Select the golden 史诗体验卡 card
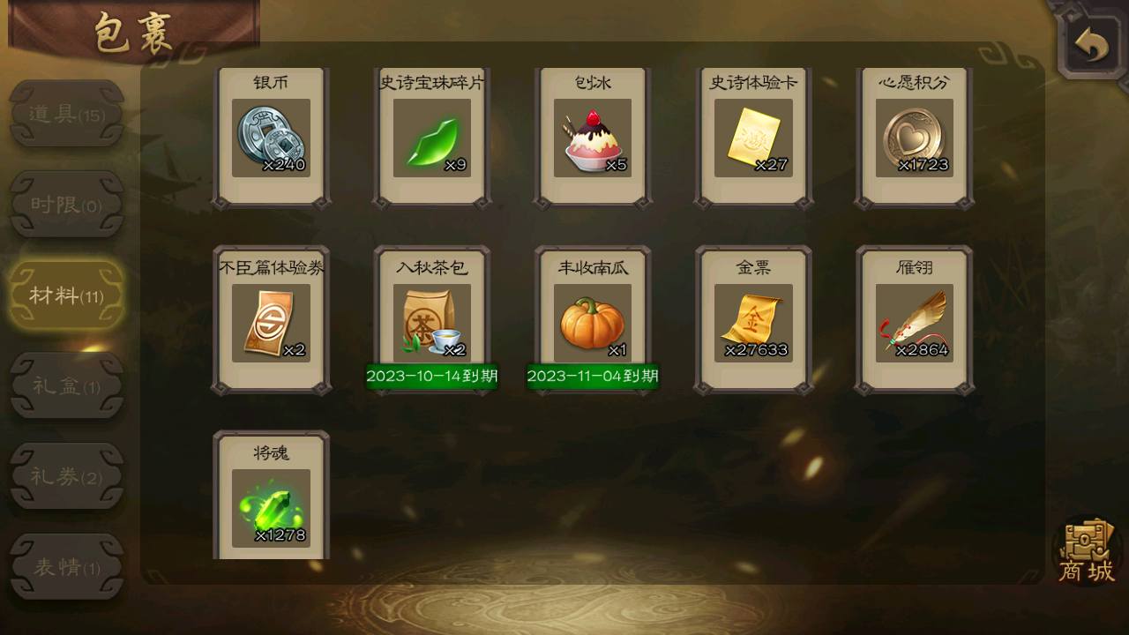This screenshot has width=1129, height=635. 753,138
